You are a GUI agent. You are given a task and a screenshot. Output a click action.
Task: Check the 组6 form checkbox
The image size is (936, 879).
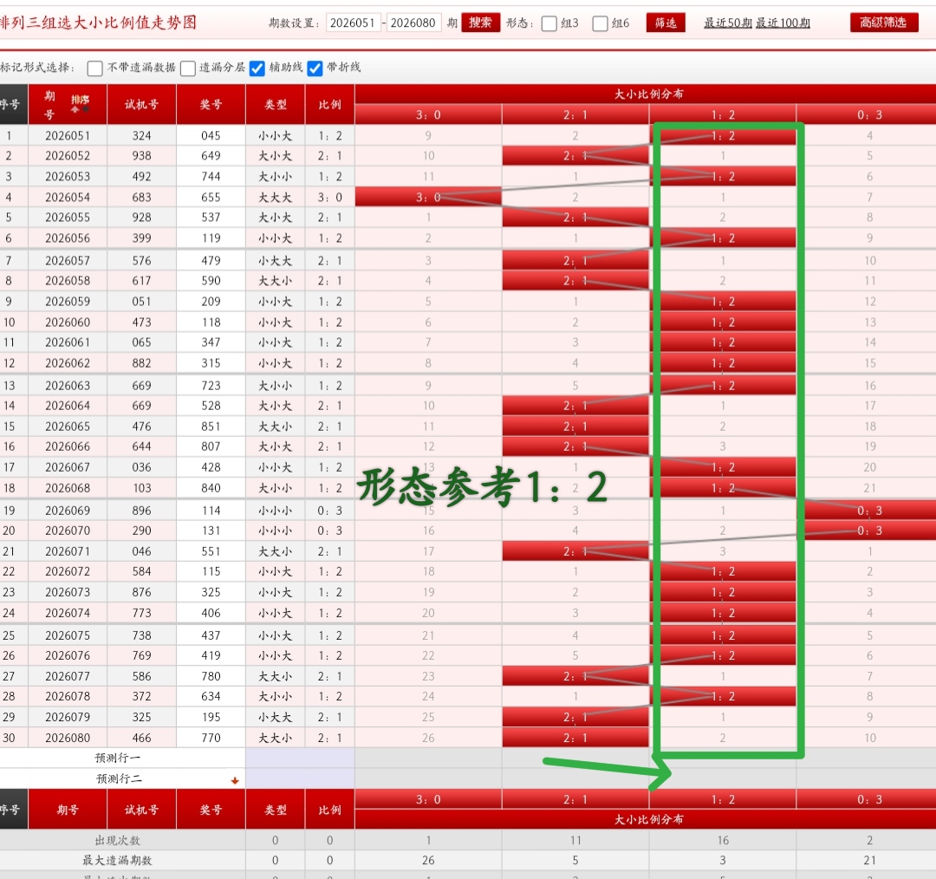pyautogui.click(x=600, y=23)
